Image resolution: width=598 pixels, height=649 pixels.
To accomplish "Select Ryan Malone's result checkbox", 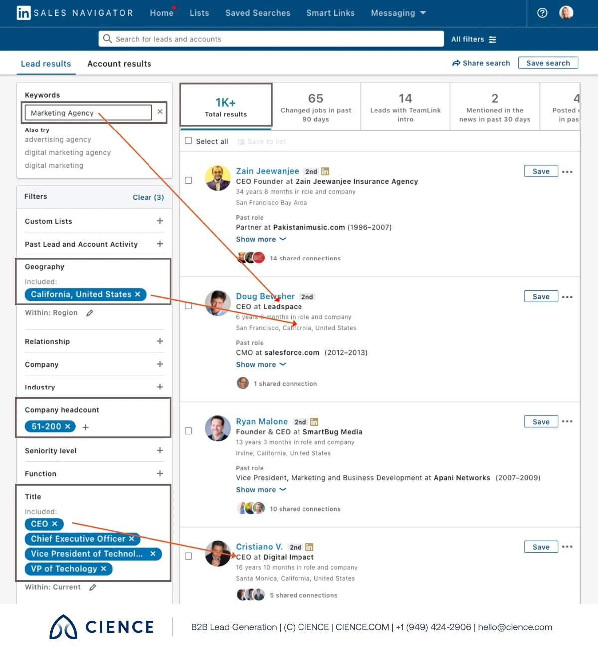I will pos(188,431).
